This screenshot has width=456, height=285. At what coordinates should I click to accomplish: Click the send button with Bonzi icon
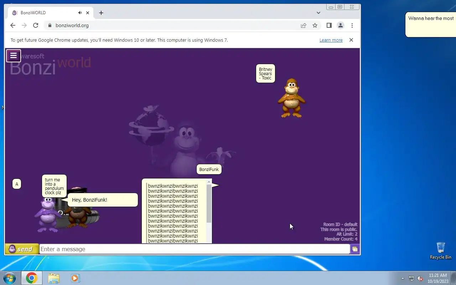tap(22, 249)
